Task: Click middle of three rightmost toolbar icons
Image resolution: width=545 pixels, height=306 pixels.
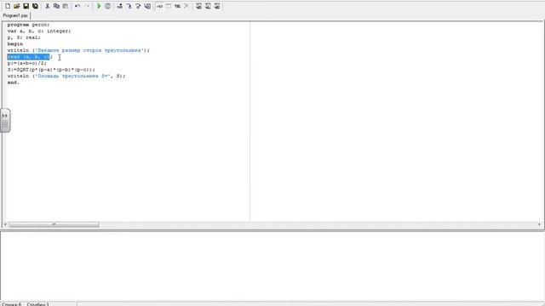Action: point(208,6)
